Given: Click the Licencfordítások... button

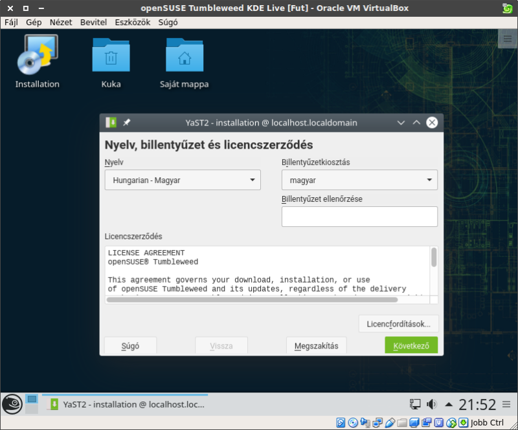Looking at the screenshot, I should click(398, 324).
